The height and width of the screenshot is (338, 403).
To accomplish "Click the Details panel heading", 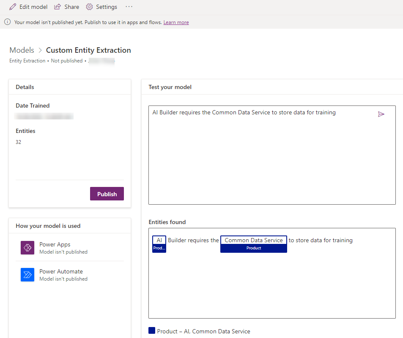I will click(x=25, y=87).
